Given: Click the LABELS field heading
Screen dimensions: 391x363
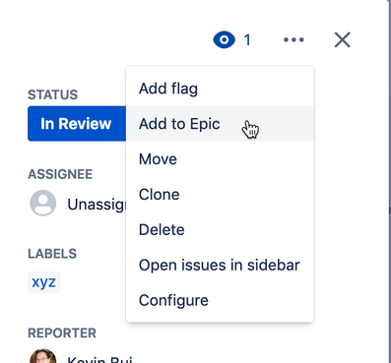Looking at the screenshot, I should [x=52, y=254].
